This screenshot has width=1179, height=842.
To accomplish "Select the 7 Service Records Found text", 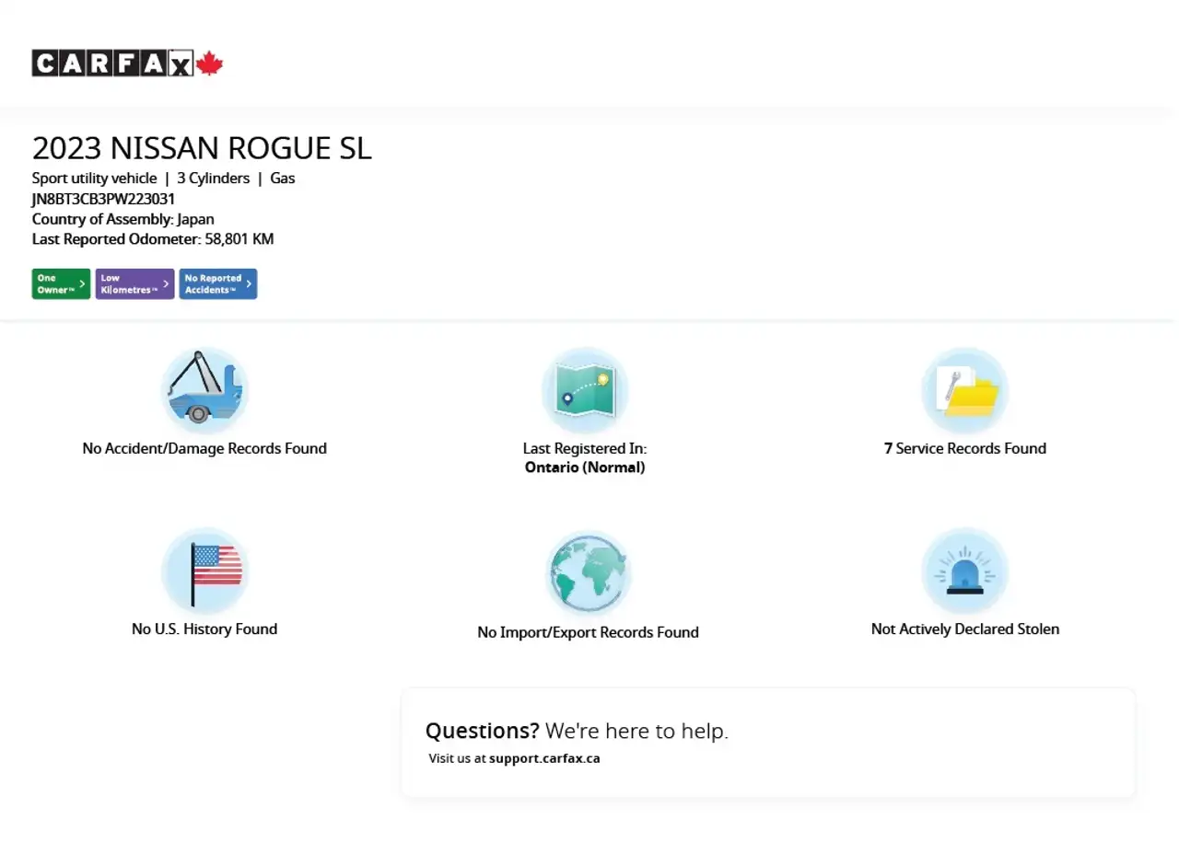I will tap(965, 448).
